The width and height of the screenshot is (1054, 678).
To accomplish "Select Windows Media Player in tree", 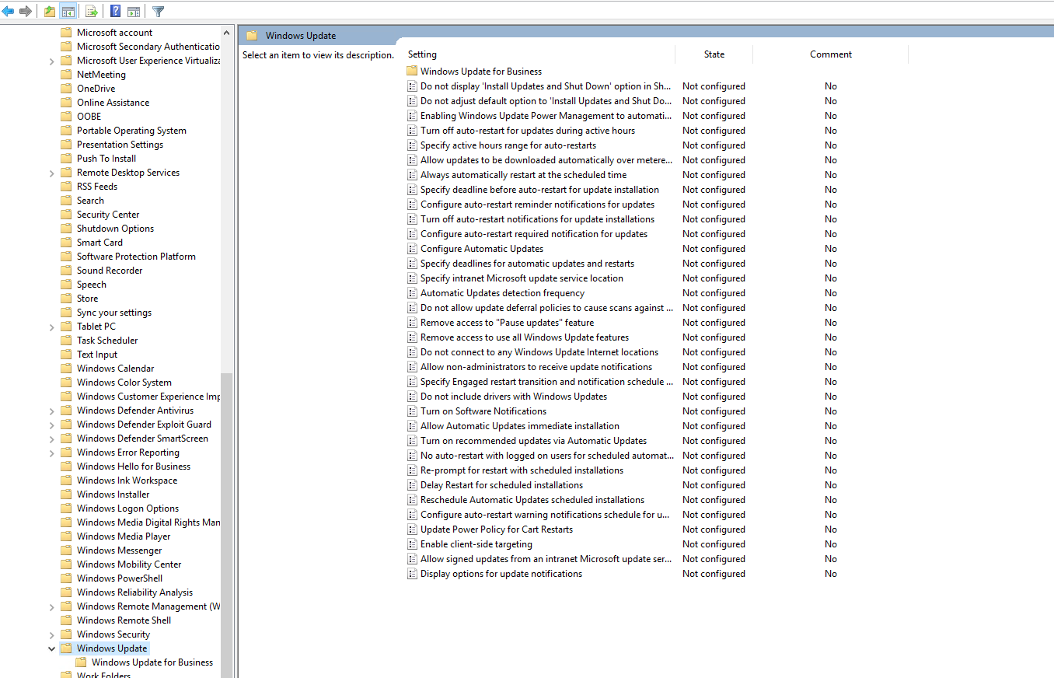I will (x=123, y=536).
